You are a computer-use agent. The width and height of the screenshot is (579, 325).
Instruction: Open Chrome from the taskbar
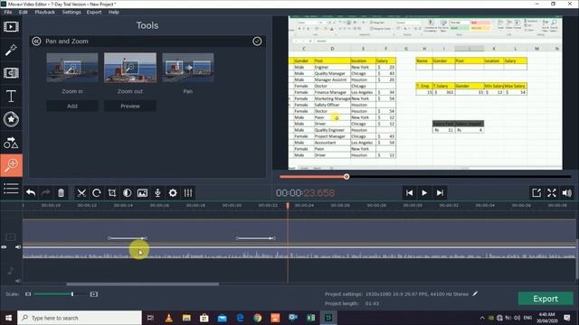coord(258,318)
